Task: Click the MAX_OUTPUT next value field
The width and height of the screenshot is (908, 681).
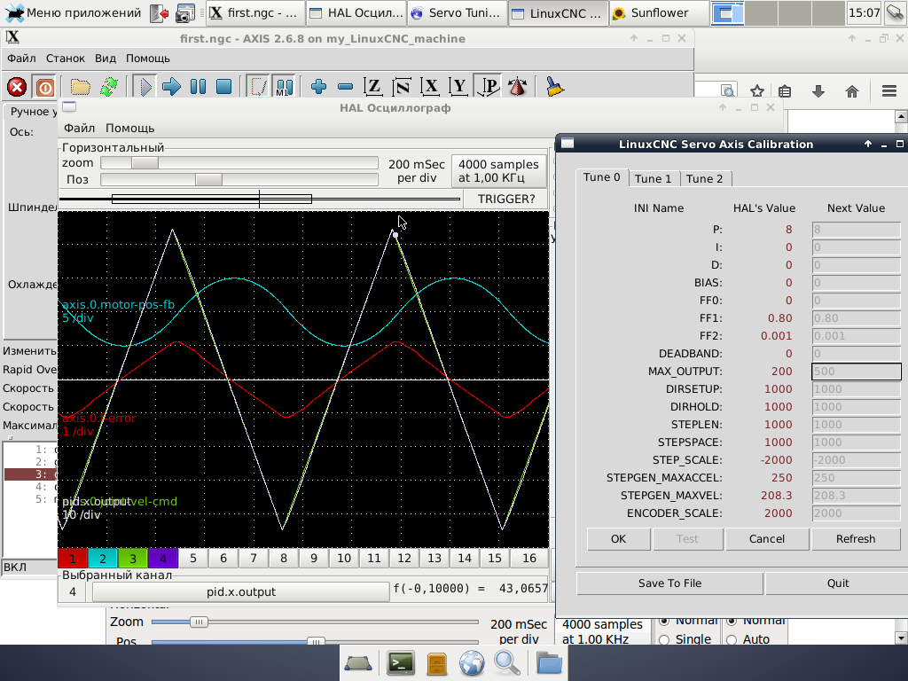Action: [856, 372]
